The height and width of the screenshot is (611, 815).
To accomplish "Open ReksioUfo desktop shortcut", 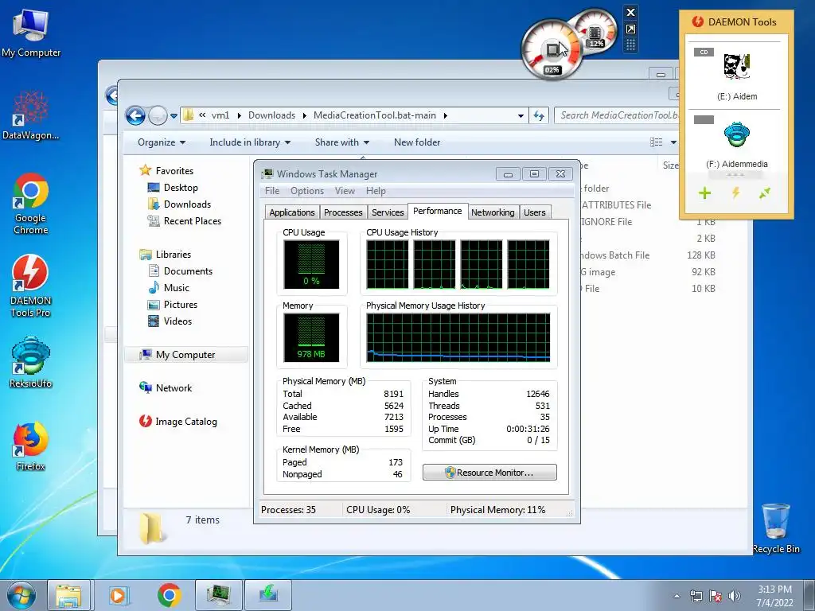I will tap(31, 363).
